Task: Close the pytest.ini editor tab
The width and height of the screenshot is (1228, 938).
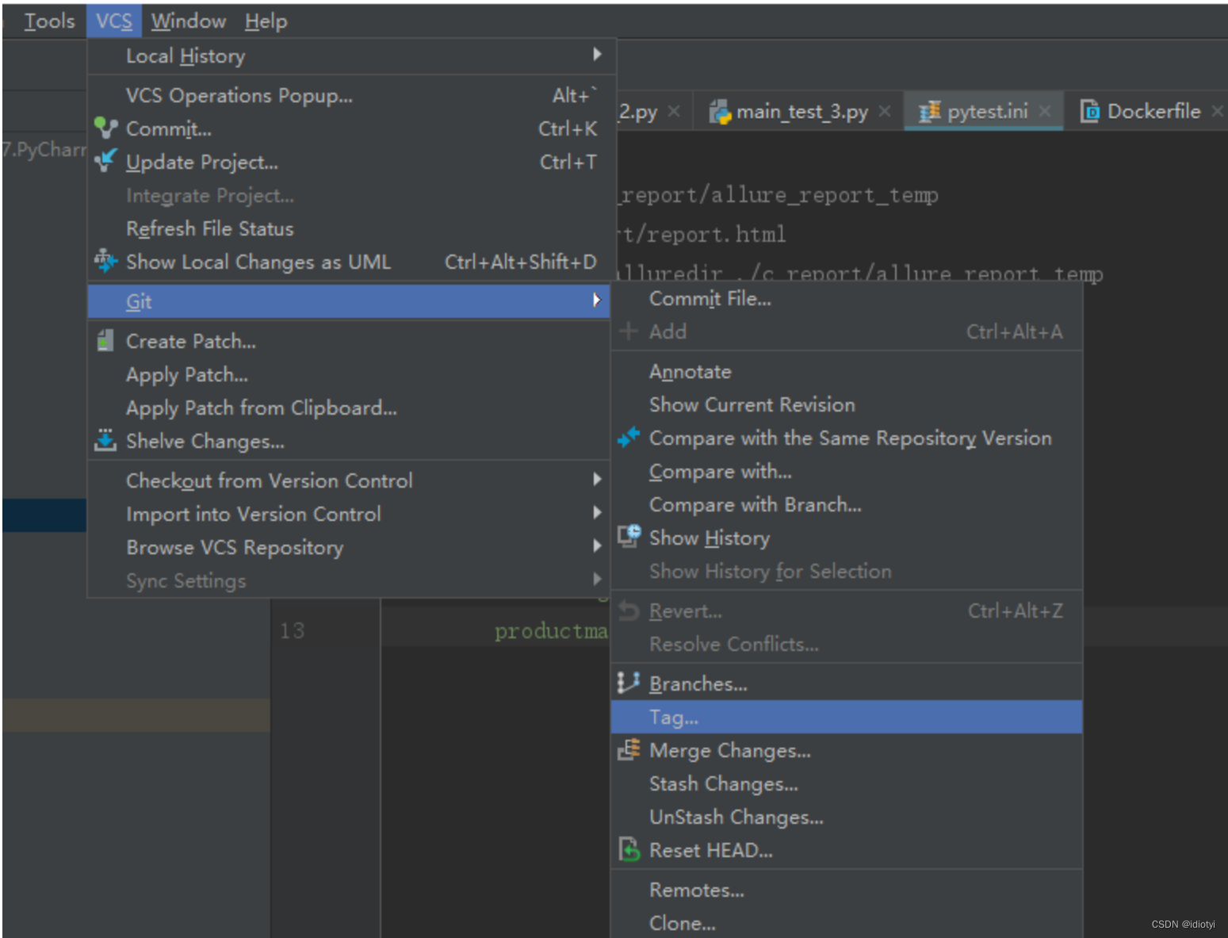Action: tap(1045, 112)
